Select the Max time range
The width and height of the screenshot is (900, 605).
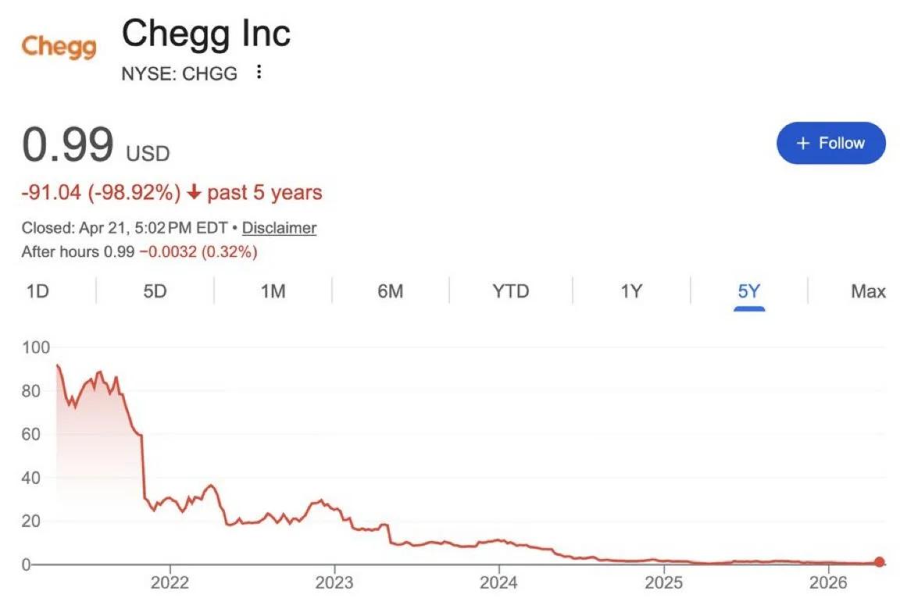tap(868, 290)
